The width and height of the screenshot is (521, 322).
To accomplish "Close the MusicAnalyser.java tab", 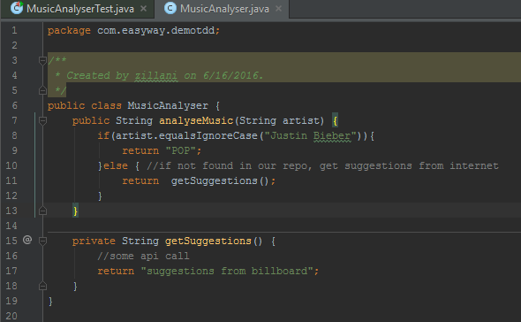I will point(279,9).
